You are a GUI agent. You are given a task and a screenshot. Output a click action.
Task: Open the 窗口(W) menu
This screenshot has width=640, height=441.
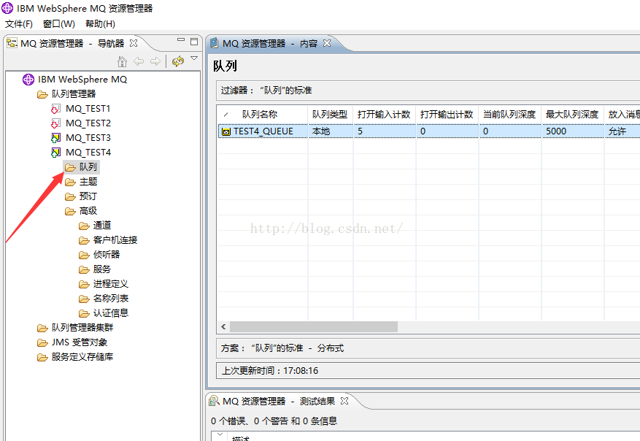[x=59, y=24]
